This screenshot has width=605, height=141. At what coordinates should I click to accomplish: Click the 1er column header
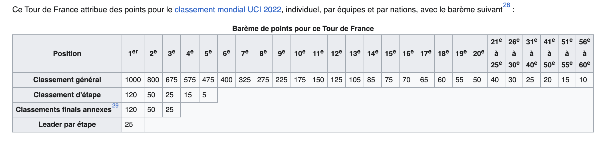click(x=133, y=53)
